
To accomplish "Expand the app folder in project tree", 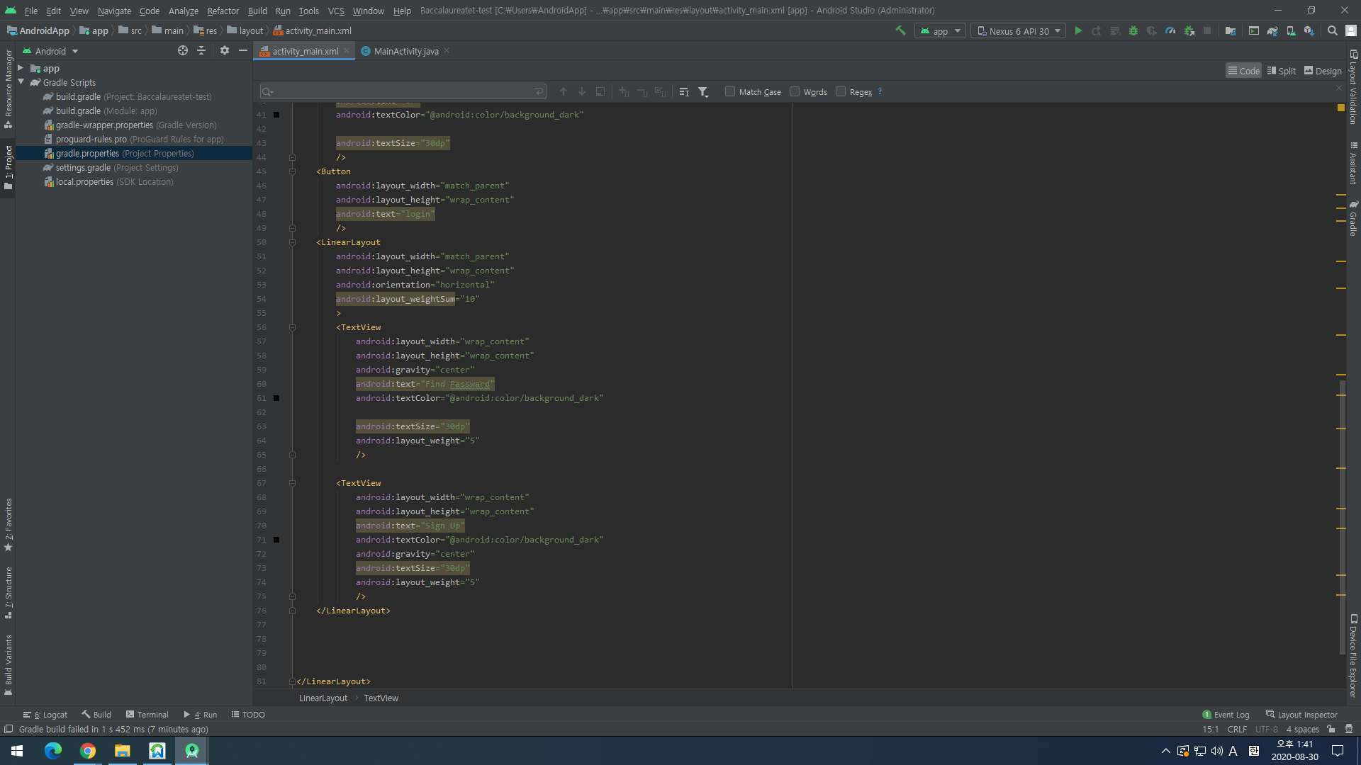I will coord(21,69).
